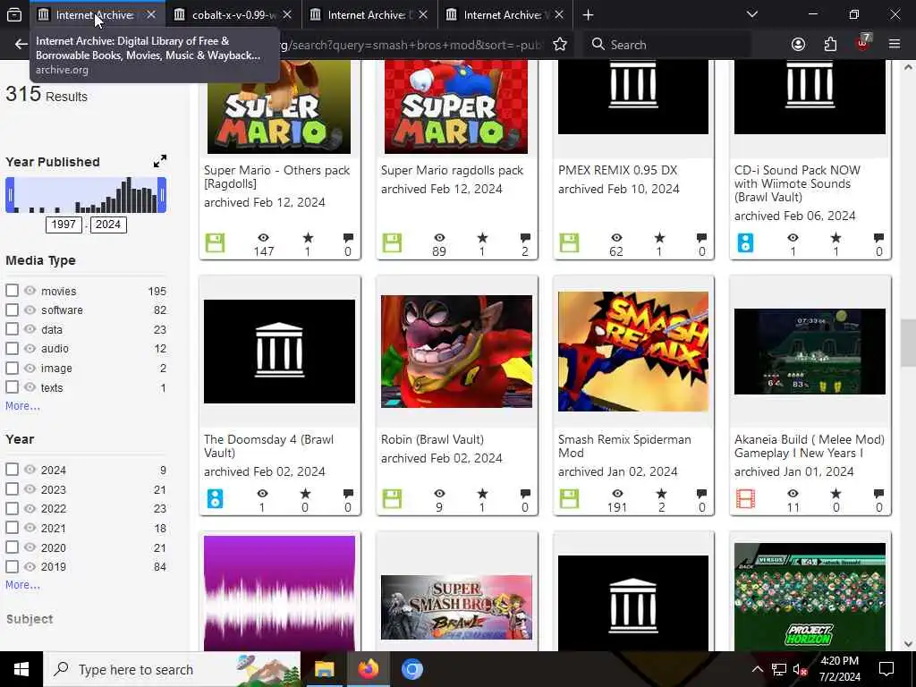916x687 pixels.
Task: Bookmark this page with the star icon
Action: point(560,45)
